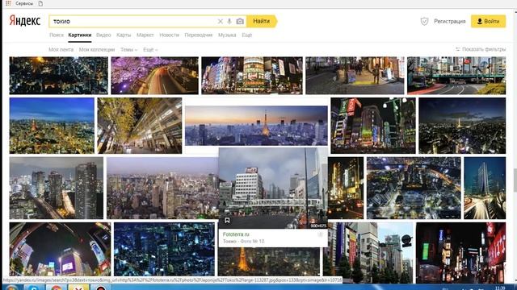
Task: Open the fisheye Shibuya night thumbnail
Action: pos(60,249)
